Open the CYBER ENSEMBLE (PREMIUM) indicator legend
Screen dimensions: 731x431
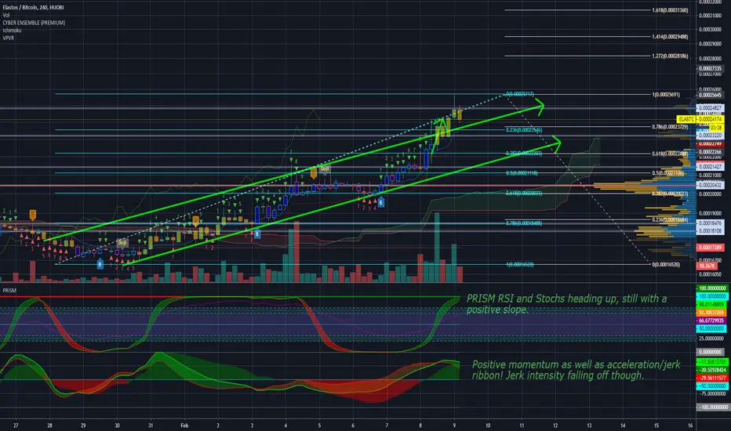click(x=34, y=23)
